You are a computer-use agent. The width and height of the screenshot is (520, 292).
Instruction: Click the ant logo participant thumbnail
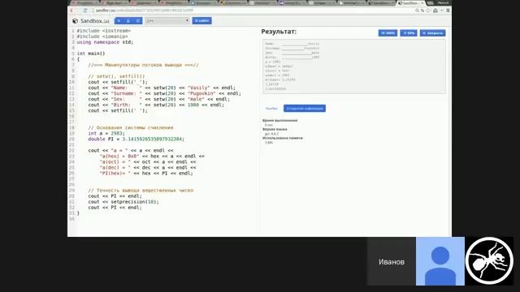coord(489,261)
